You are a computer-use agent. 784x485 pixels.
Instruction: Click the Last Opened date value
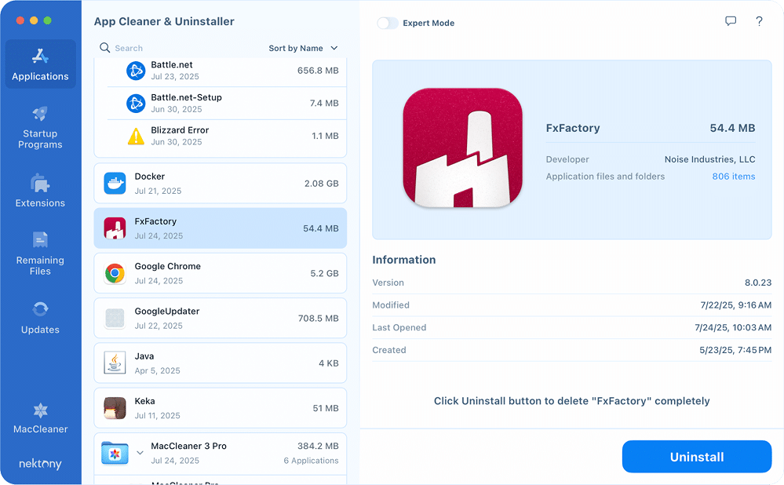click(x=733, y=327)
